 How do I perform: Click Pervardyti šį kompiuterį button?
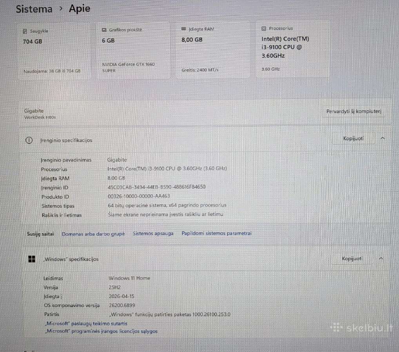point(354,111)
